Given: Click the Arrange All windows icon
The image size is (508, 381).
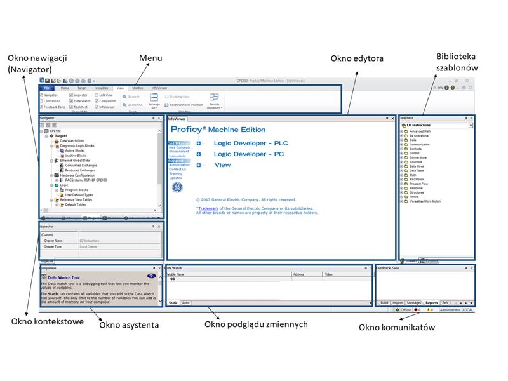Looking at the screenshot, I should point(154,97).
